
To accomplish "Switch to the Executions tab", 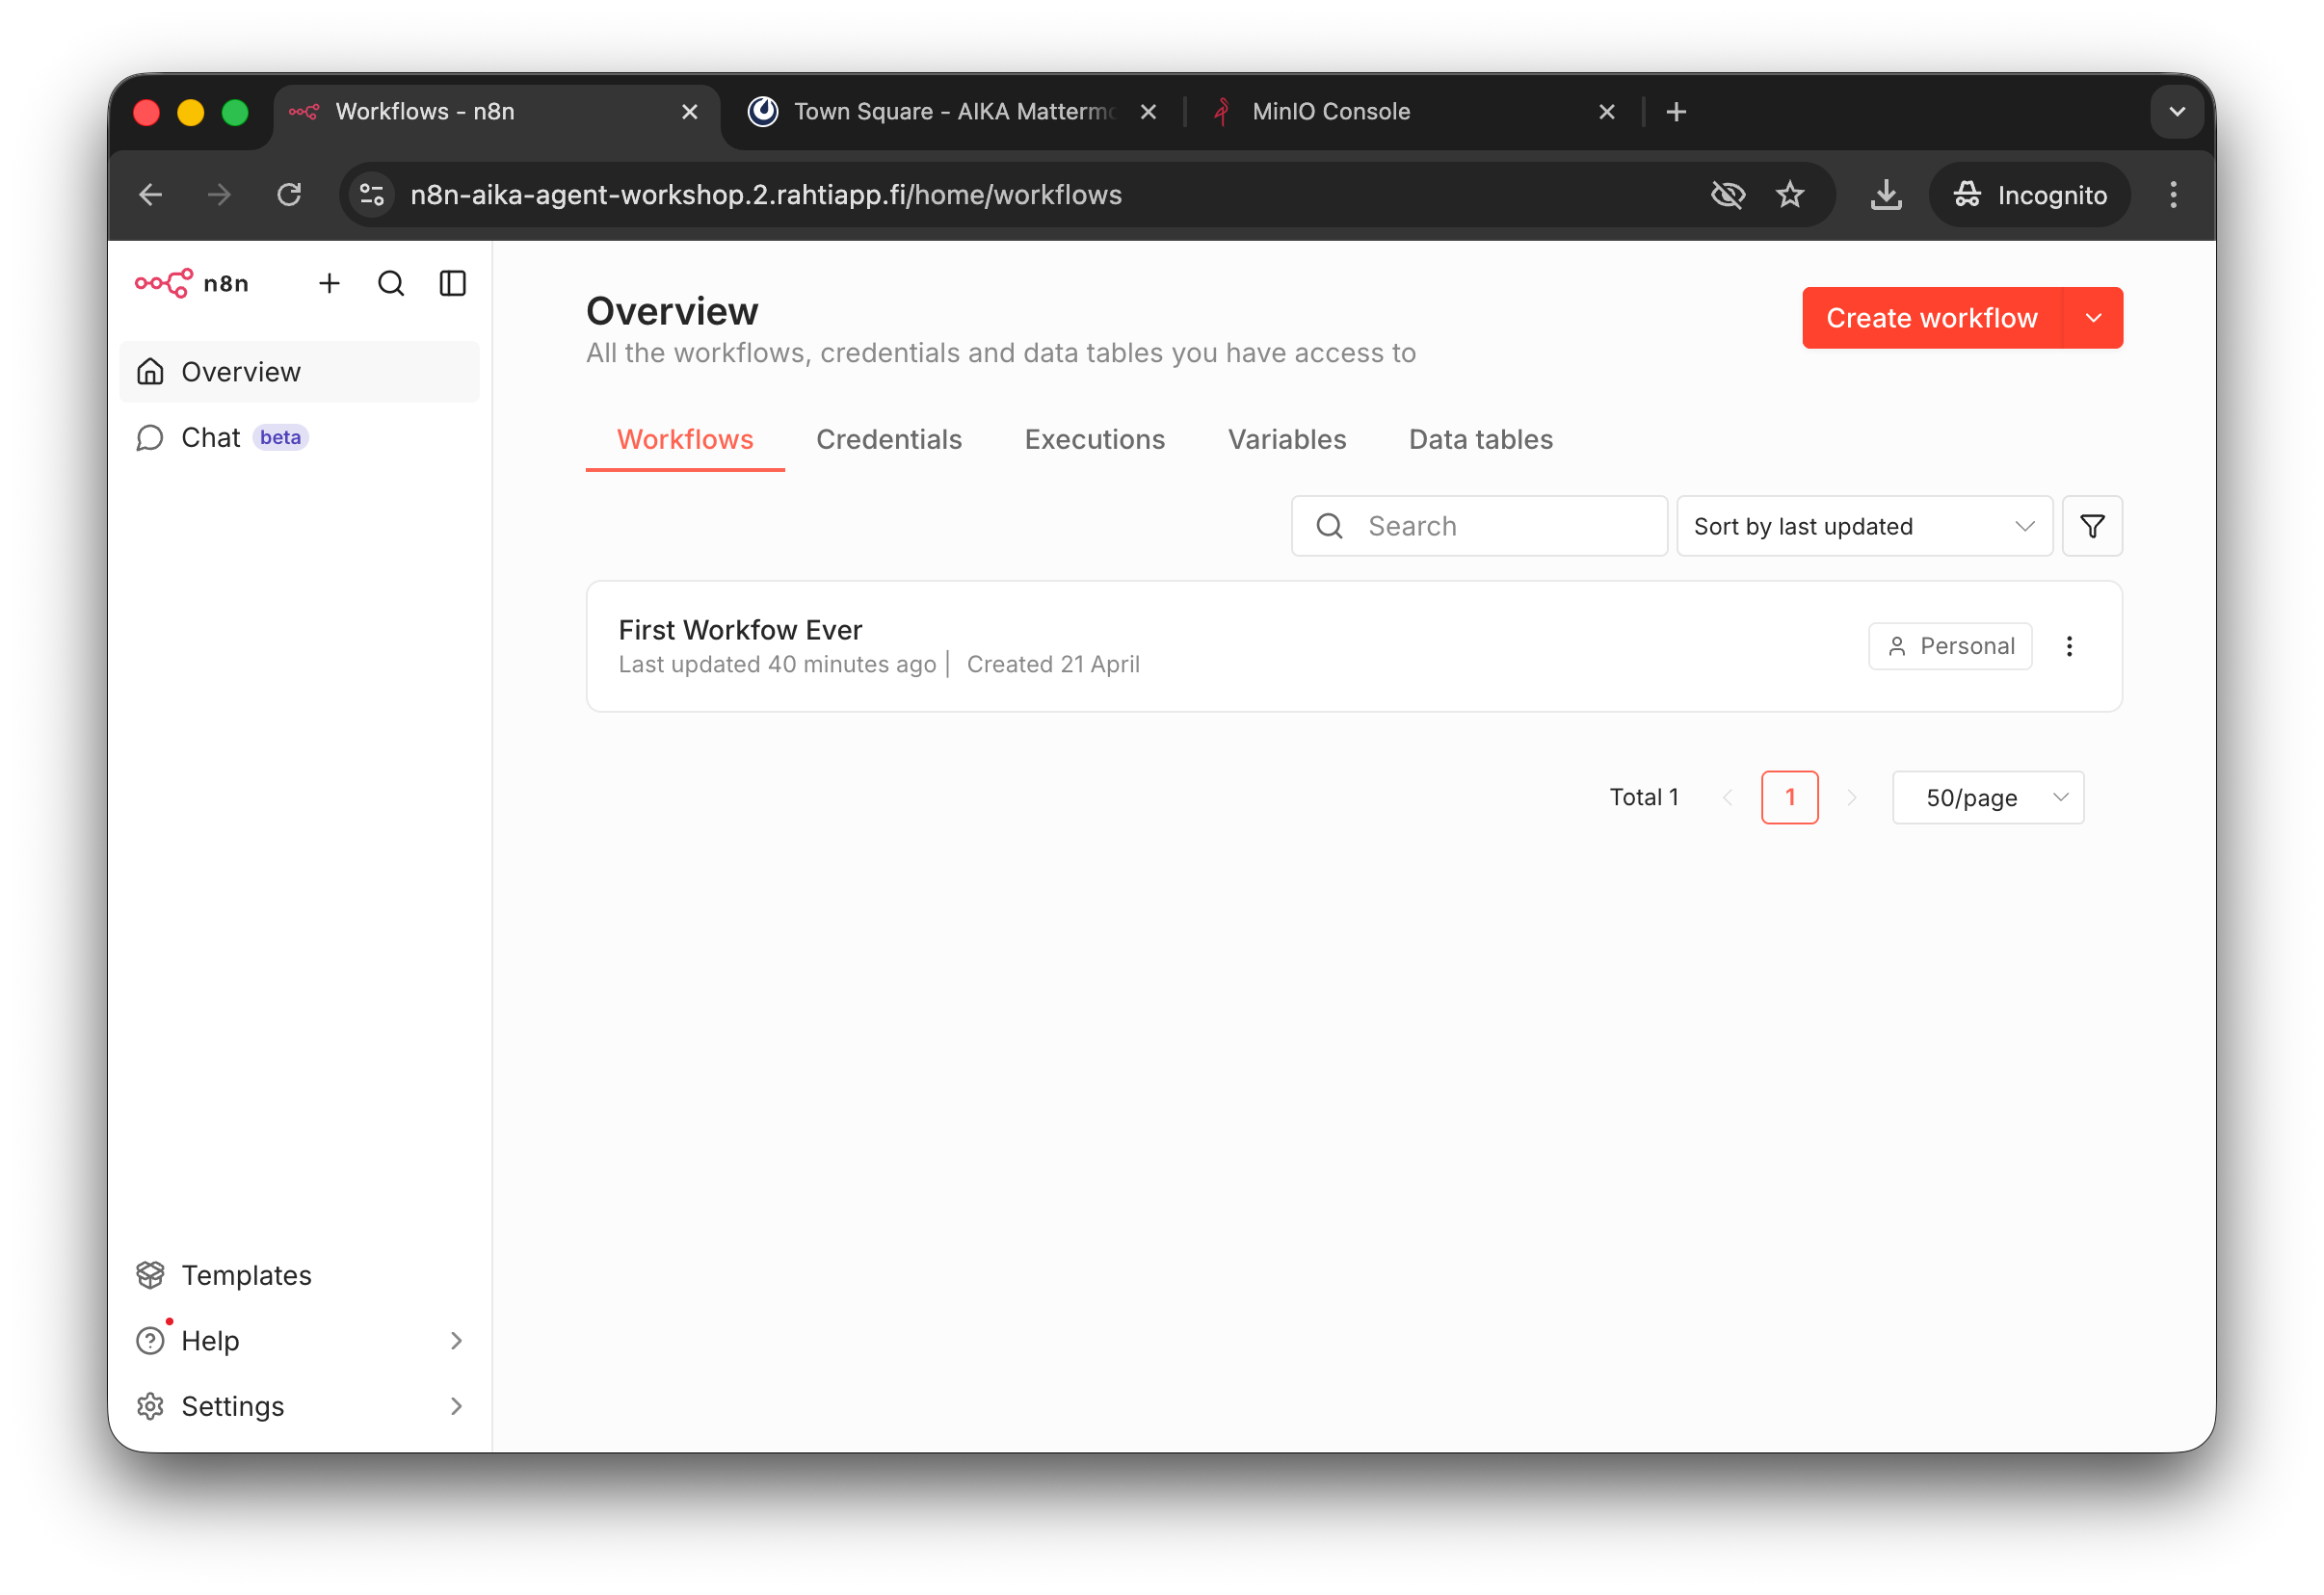I will (1094, 440).
